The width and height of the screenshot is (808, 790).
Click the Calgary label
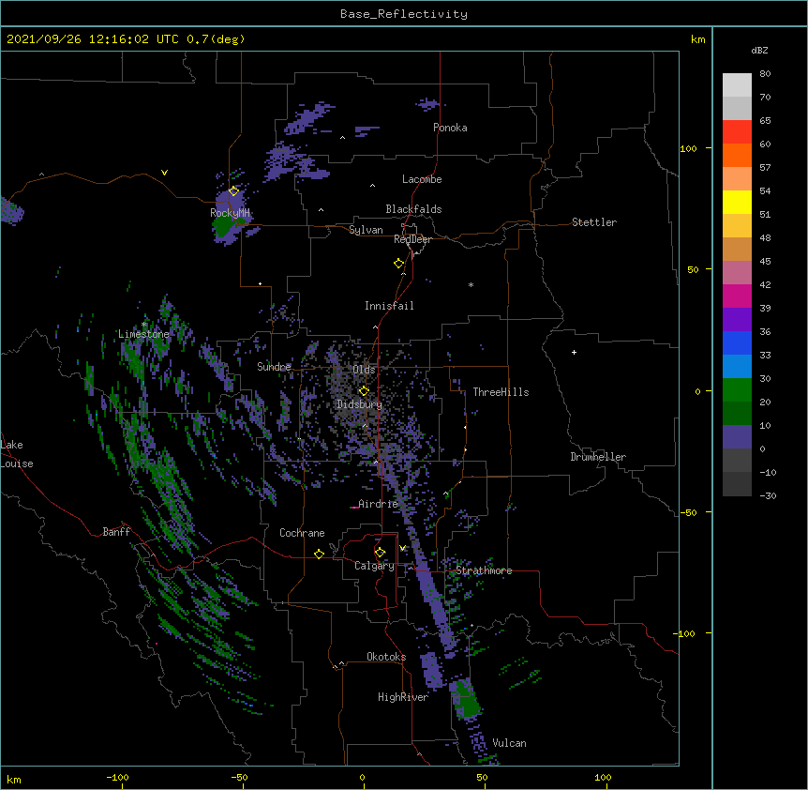pos(375,566)
